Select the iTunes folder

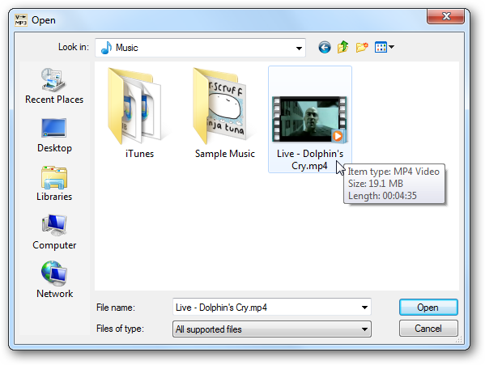pos(139,113)
